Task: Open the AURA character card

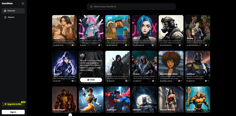Action: (91, 31)
